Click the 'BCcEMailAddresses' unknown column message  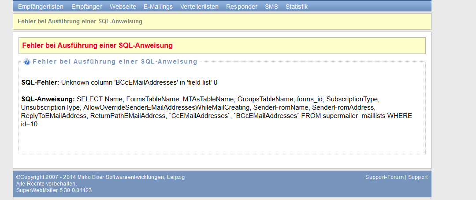point(139,82)
